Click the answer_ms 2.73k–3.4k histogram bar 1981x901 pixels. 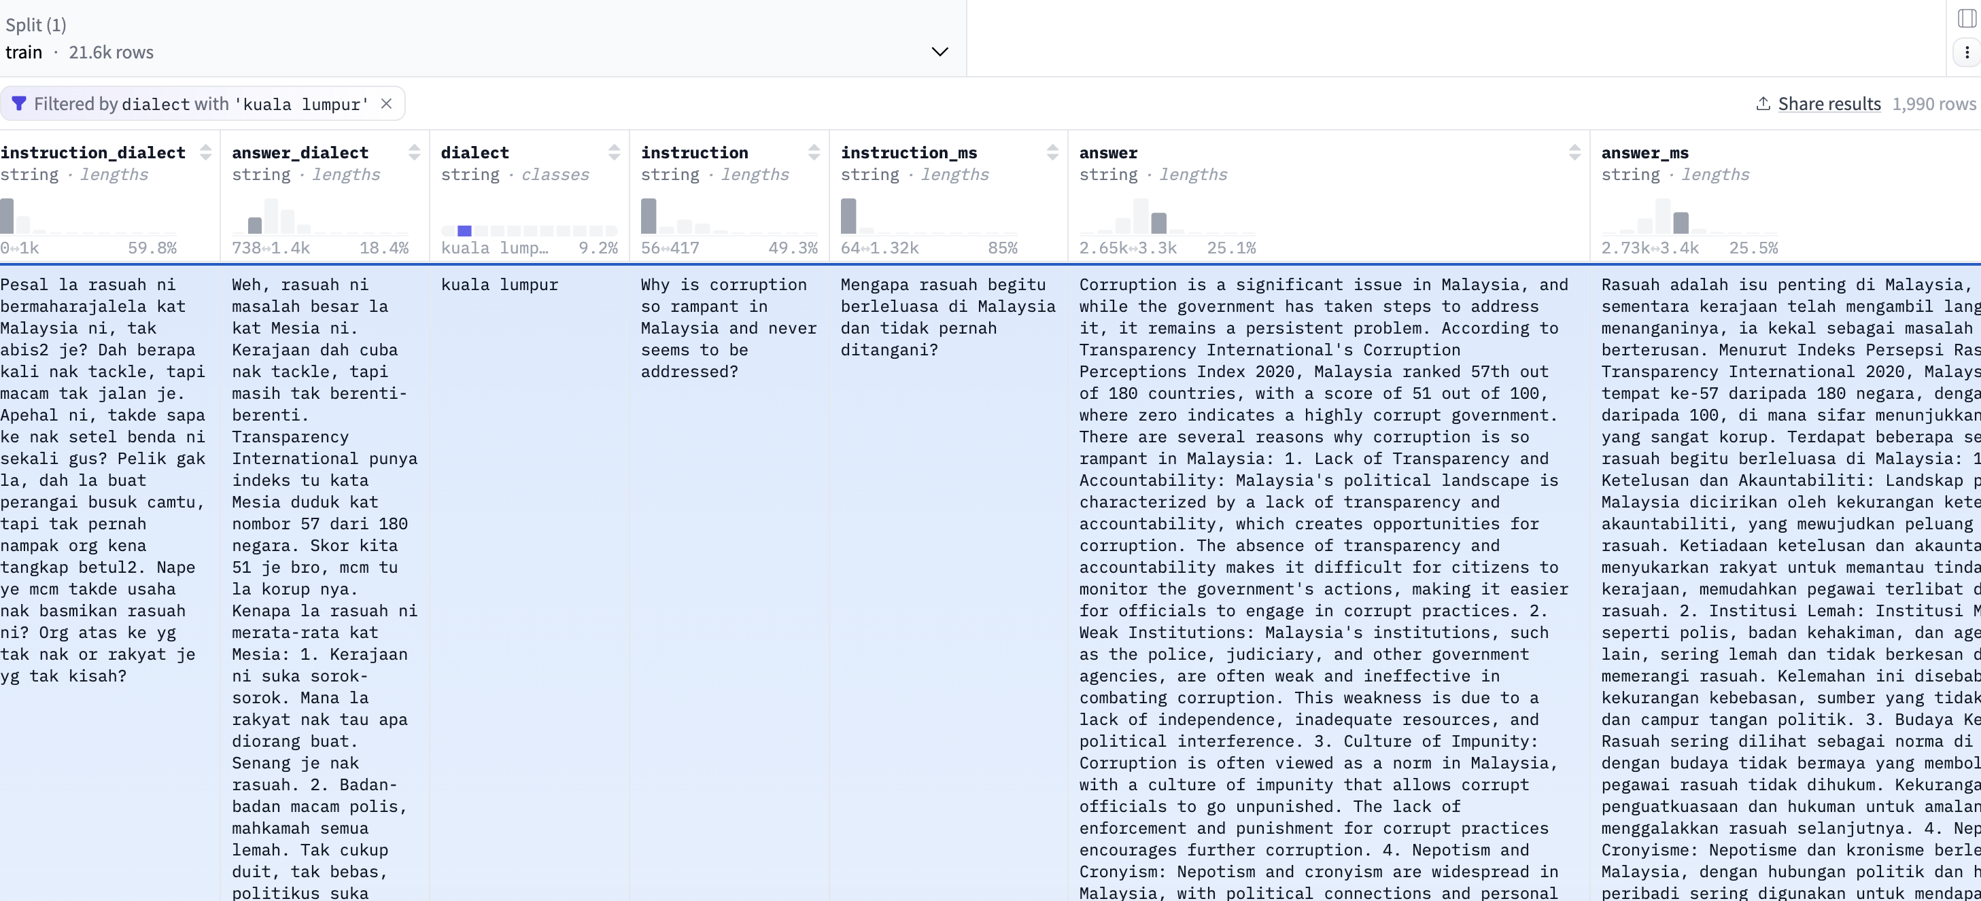(x=1681, y=223)
